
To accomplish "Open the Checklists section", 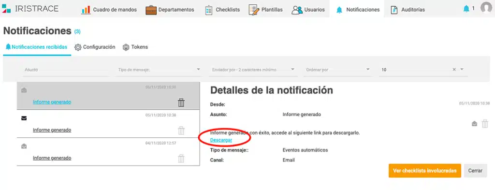I will point(222,10).
